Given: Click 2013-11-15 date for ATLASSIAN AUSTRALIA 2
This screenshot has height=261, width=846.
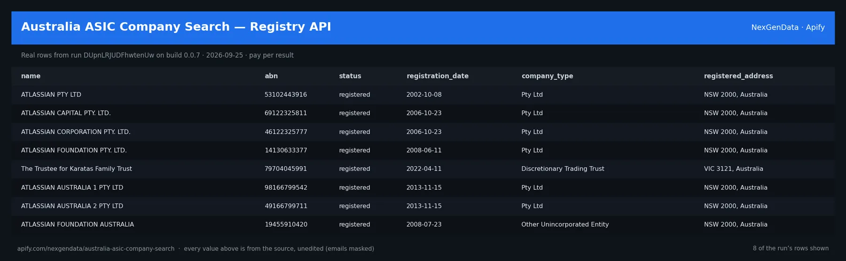Looking at the screenshot, I should tap(424, 206).
